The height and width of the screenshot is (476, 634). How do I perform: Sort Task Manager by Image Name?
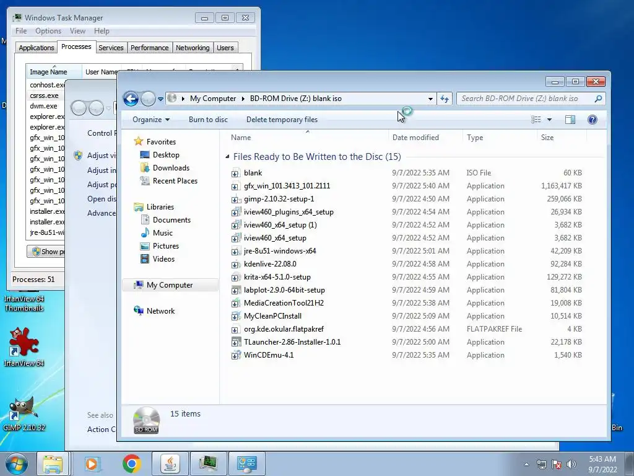click(x=53, y=72)
